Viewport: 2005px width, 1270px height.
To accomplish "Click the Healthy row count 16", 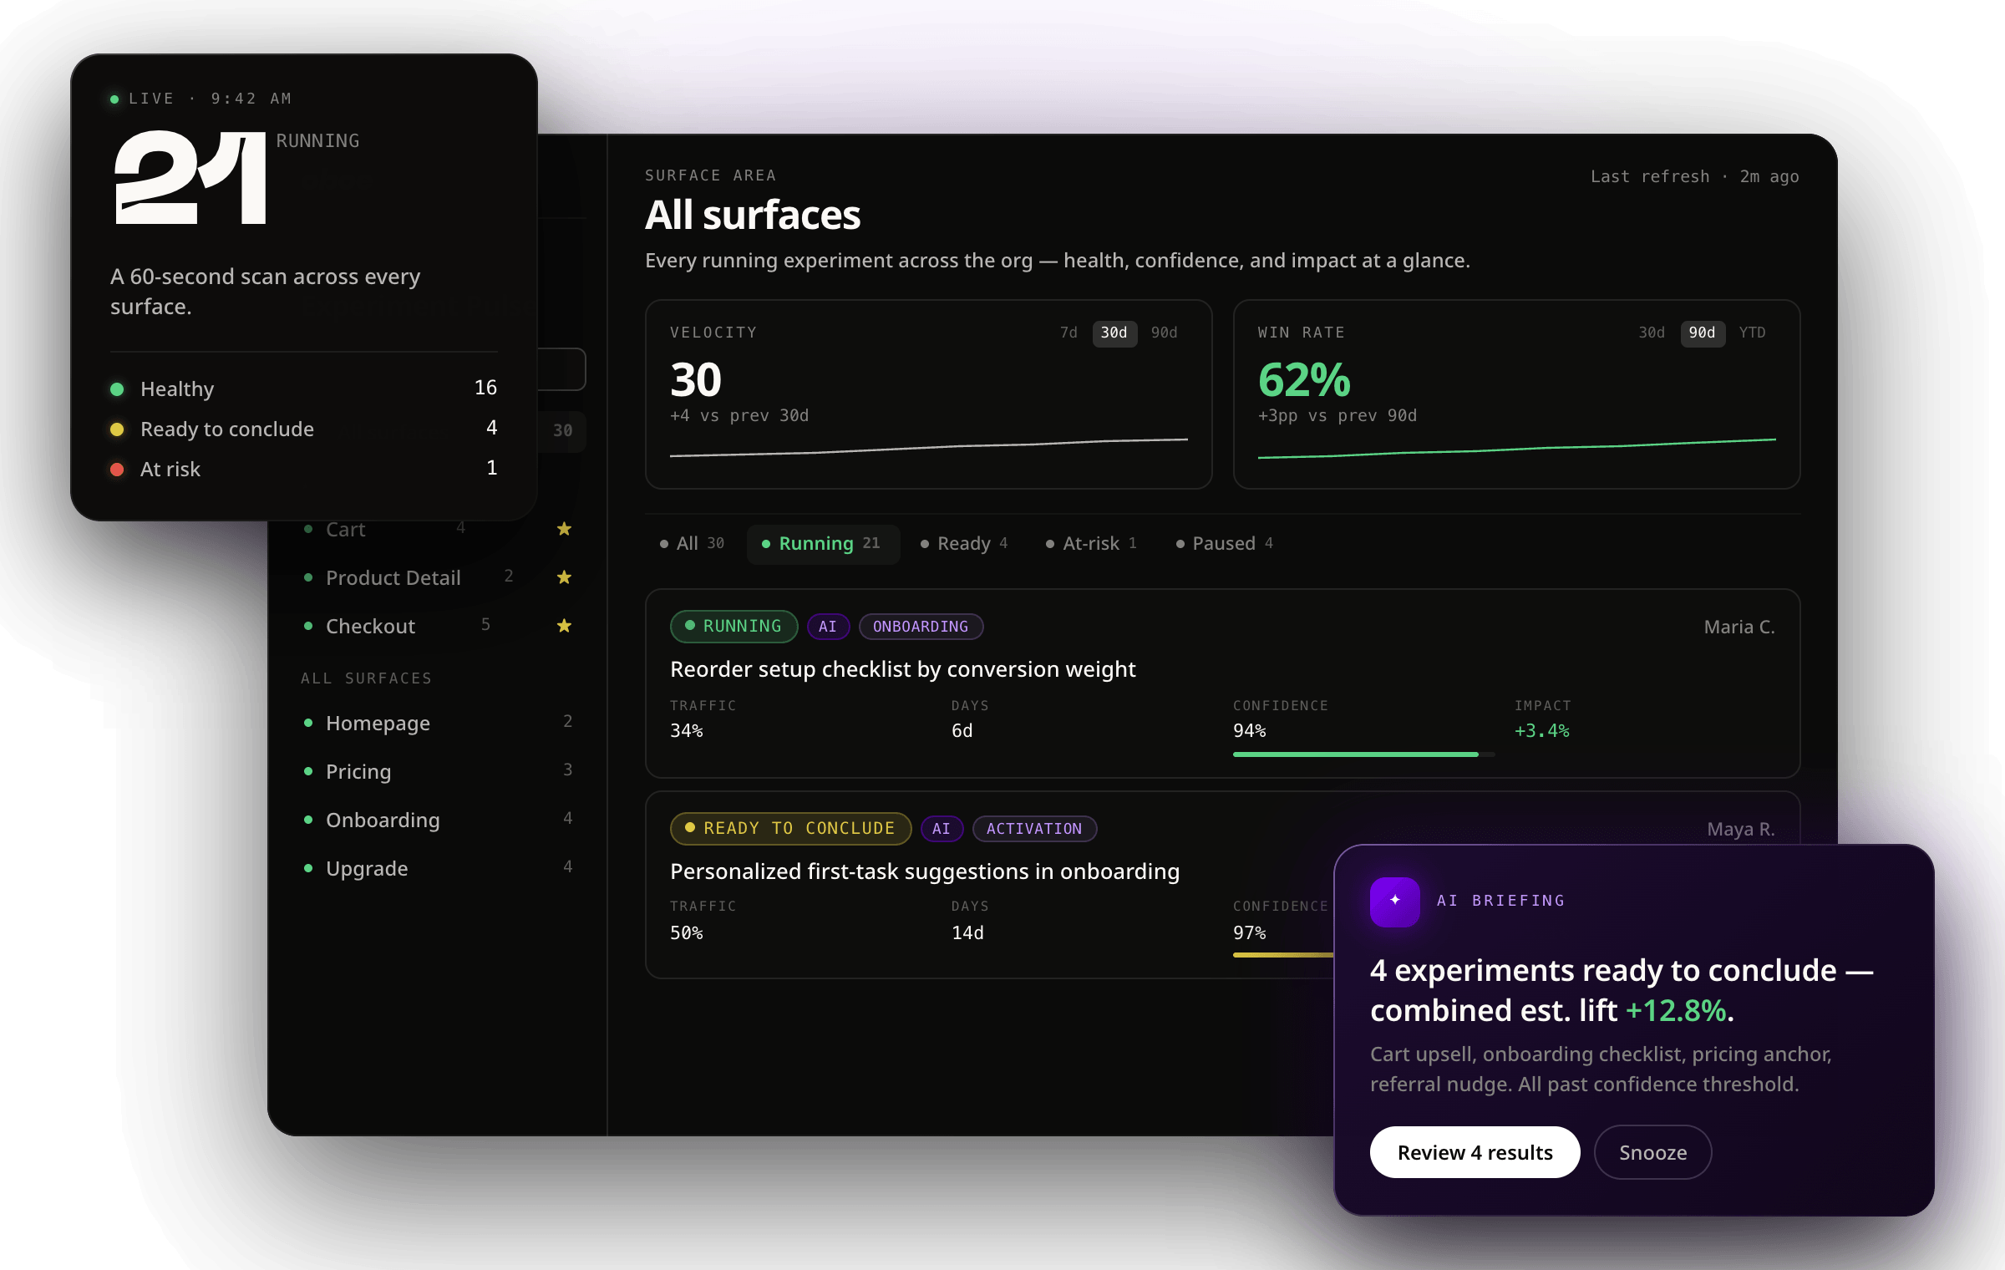I will click(485, 388).
